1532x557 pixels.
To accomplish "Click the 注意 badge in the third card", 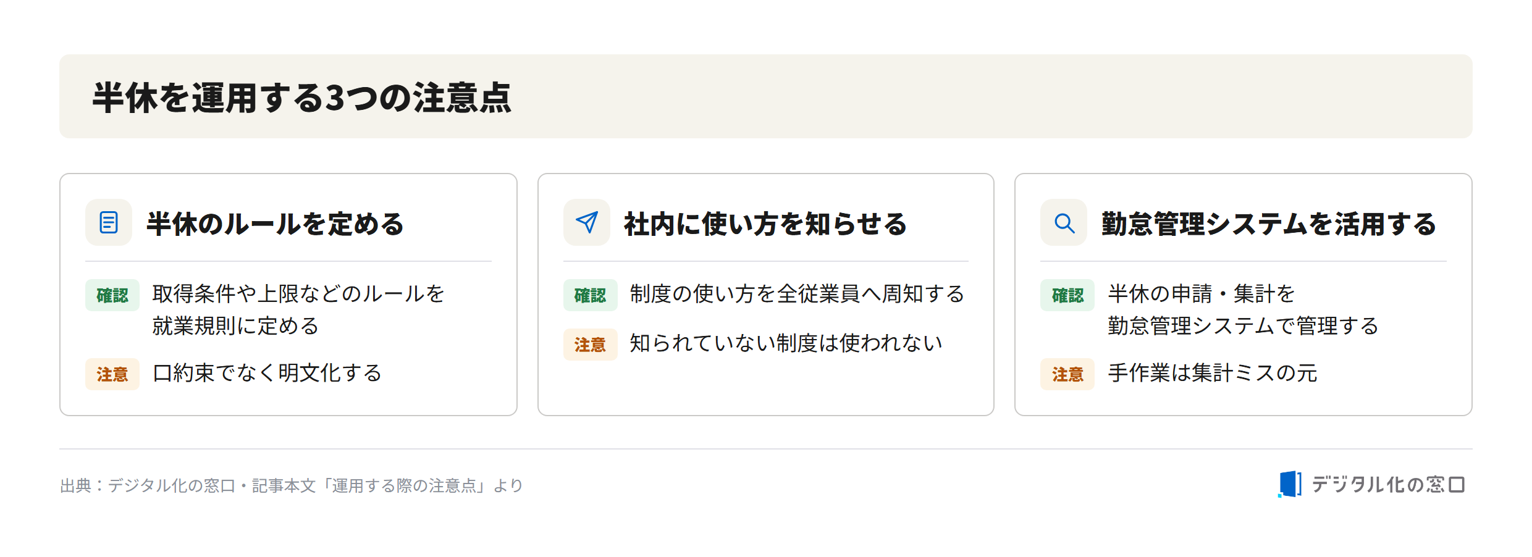I will [x=1067, y=374].
